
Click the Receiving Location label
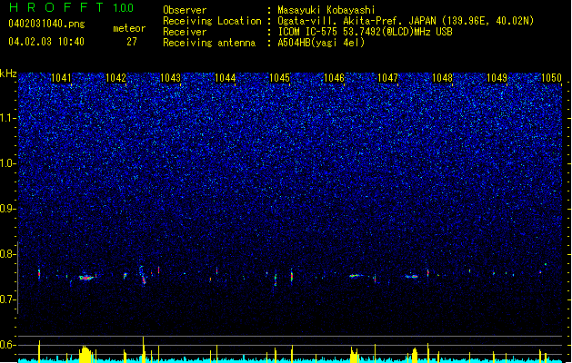click(x=212, y=21)
